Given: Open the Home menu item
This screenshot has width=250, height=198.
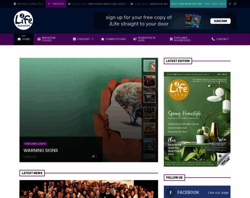Looking at the screenshot, I should [x=24, y=39].
